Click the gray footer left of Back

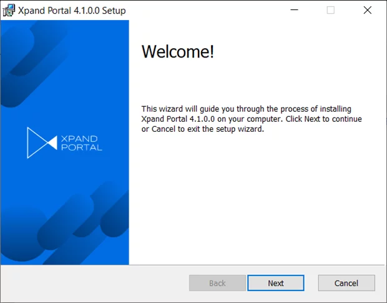[x=94, y=283]
